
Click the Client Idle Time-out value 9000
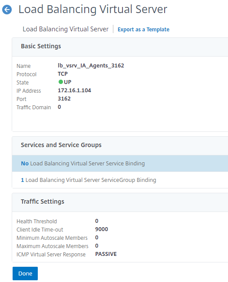tap(102, 229)
